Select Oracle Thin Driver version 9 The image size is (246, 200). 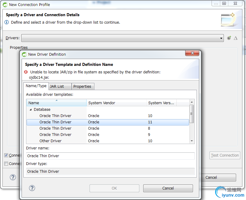(108, 135)
